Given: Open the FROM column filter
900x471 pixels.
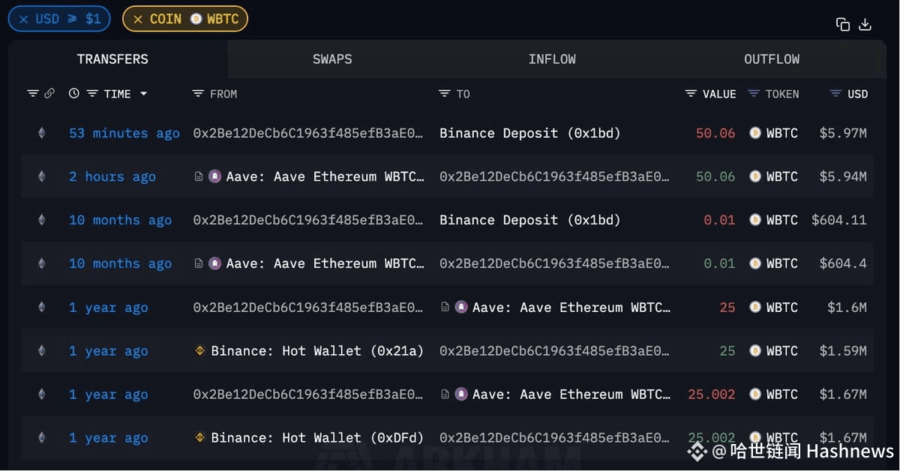Looking at the screenshot, I should pyautogui.click(x=198, y=94).
